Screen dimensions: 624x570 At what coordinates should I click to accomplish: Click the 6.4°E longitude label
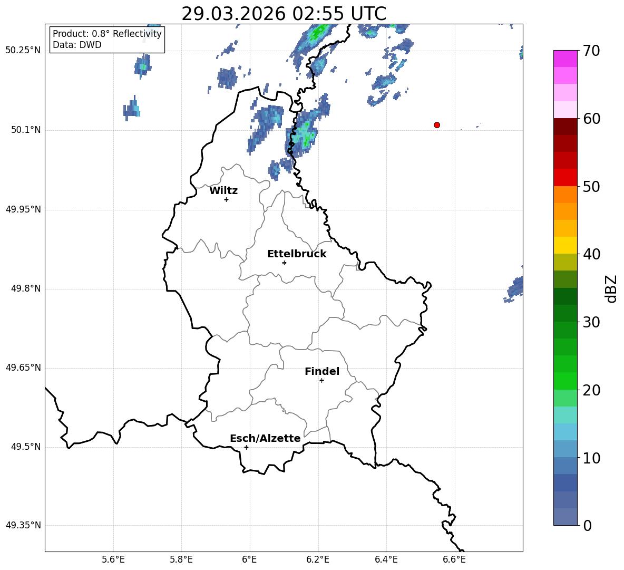pyautogui.click(x=386, y=559)
